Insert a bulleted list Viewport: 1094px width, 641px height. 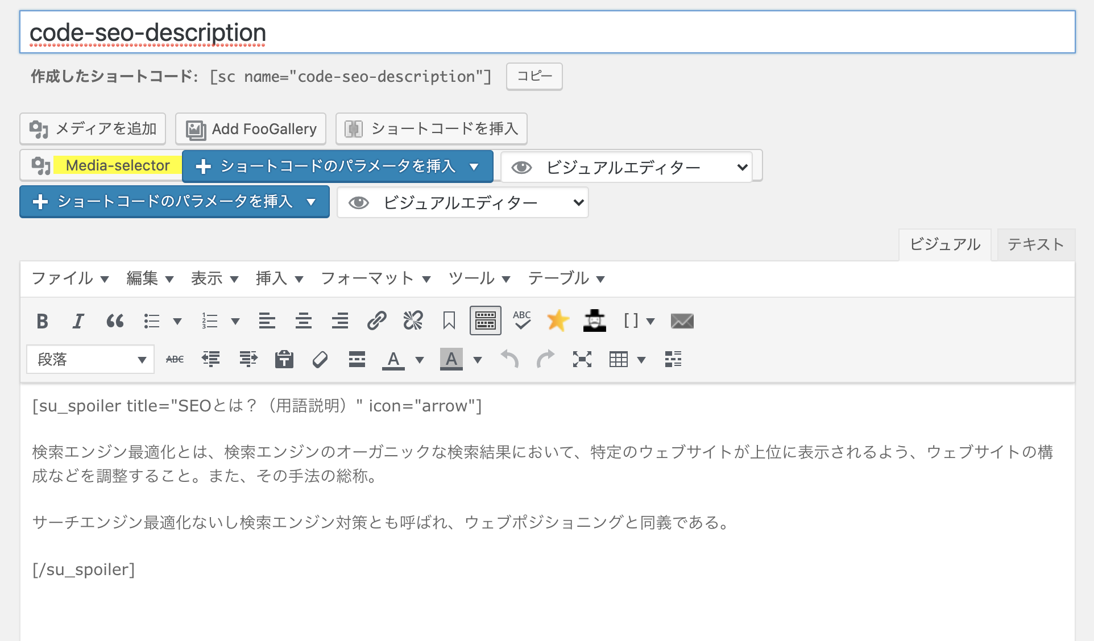[x=152, y=321]
